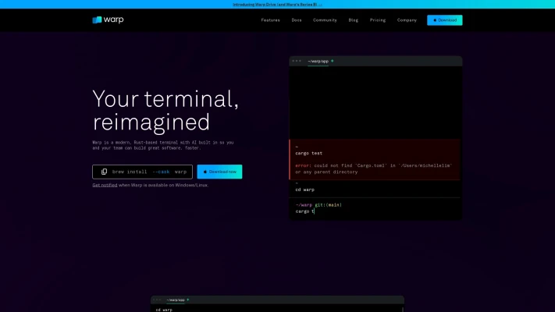
Task: Select the ~/warp/app tab in the lower terminal
Action: click(x=176, y=300)
